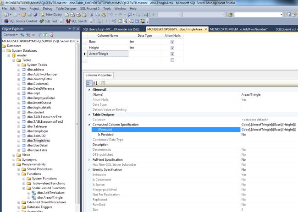Pin the Object Explorer panel
The image size is (298, 212).
pyautogui.click(x=73, y=29)
